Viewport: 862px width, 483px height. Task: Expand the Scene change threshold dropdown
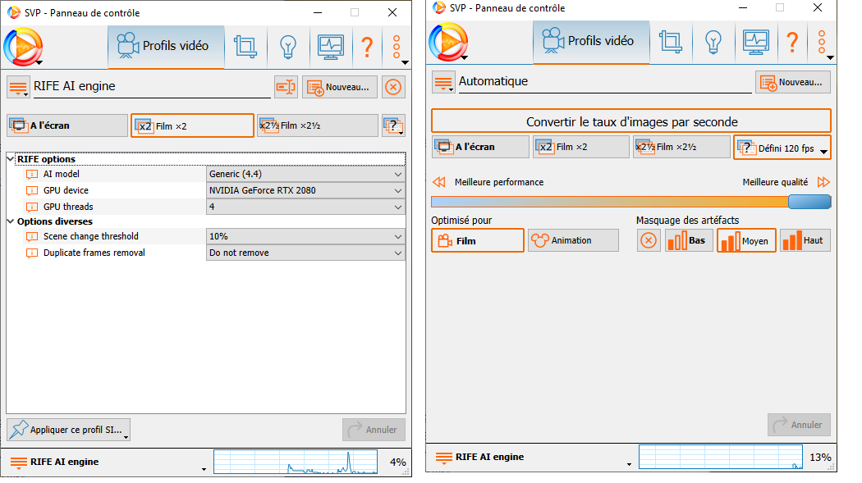pyautogui.click(x=305, y=237)
